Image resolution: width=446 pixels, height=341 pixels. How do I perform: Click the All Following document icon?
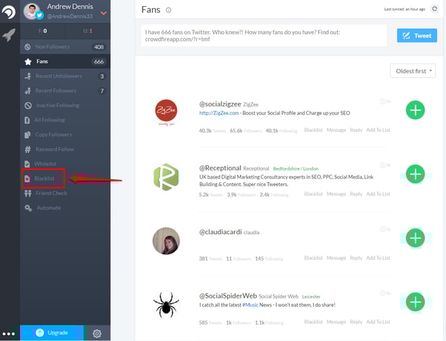(27, 120)
